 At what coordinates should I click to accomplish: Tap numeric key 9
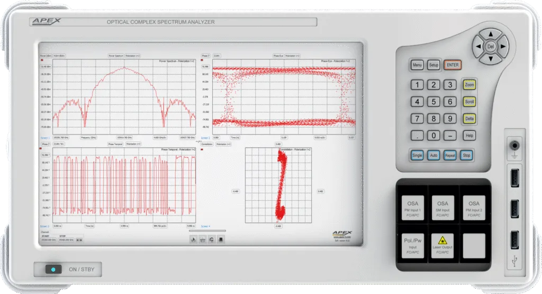click(x=450, y=119)
